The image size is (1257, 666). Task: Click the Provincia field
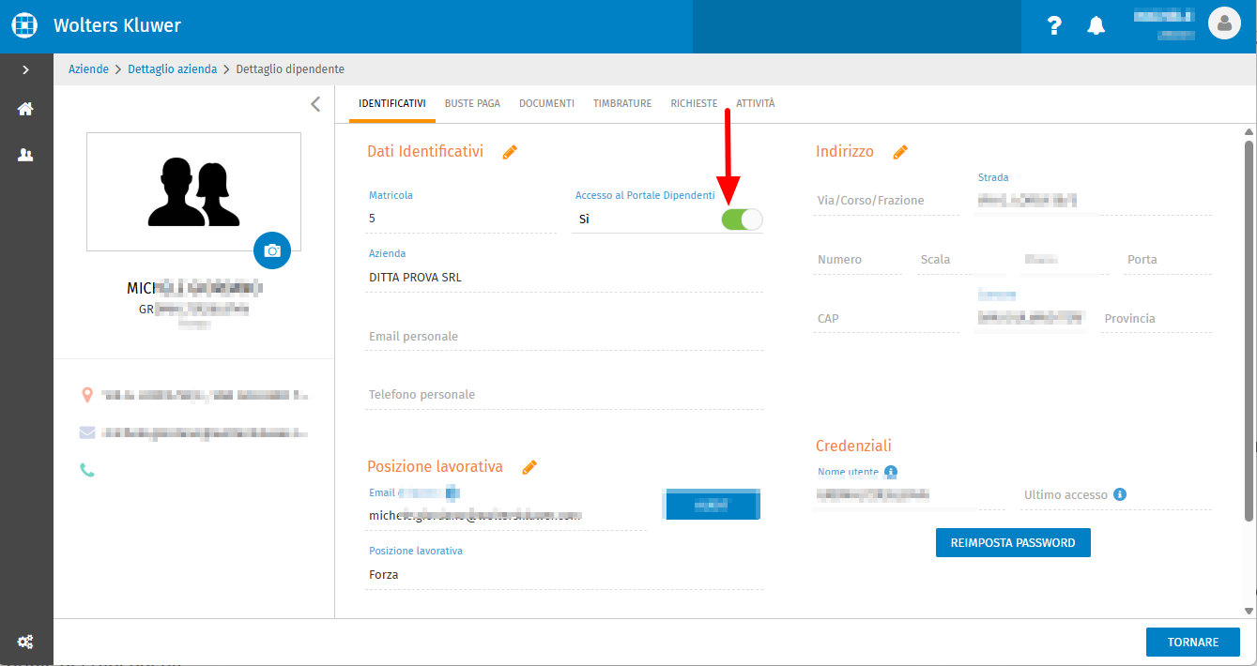point(1157,319)
